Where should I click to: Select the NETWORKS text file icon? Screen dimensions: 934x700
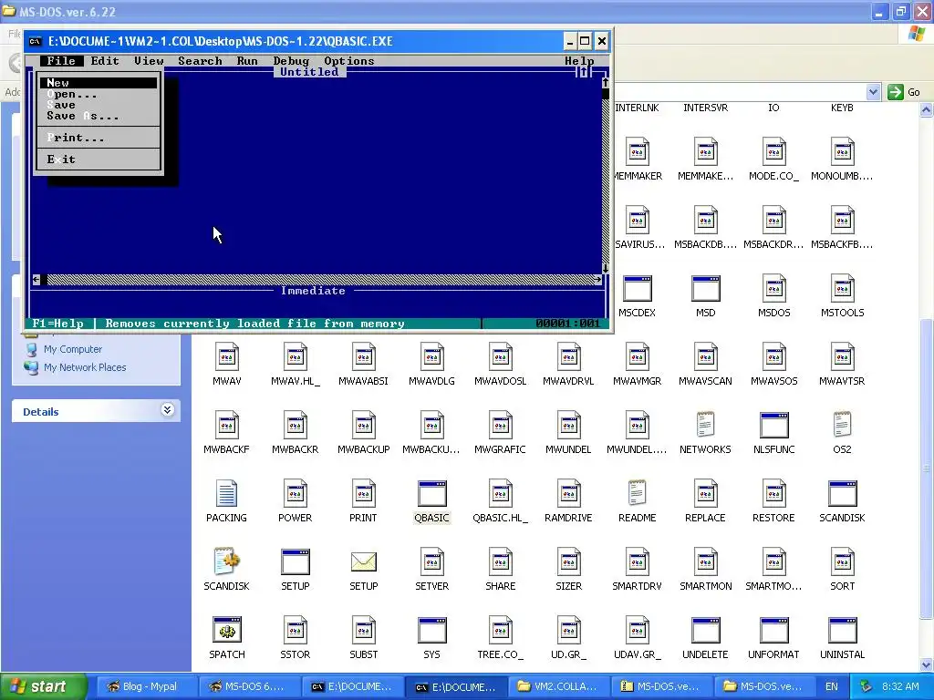[x=705, y=425]
